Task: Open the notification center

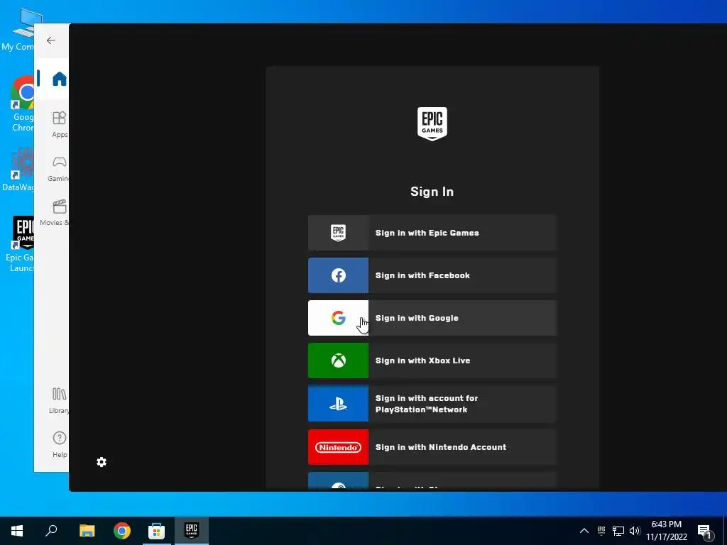Action: coord(704,532)
